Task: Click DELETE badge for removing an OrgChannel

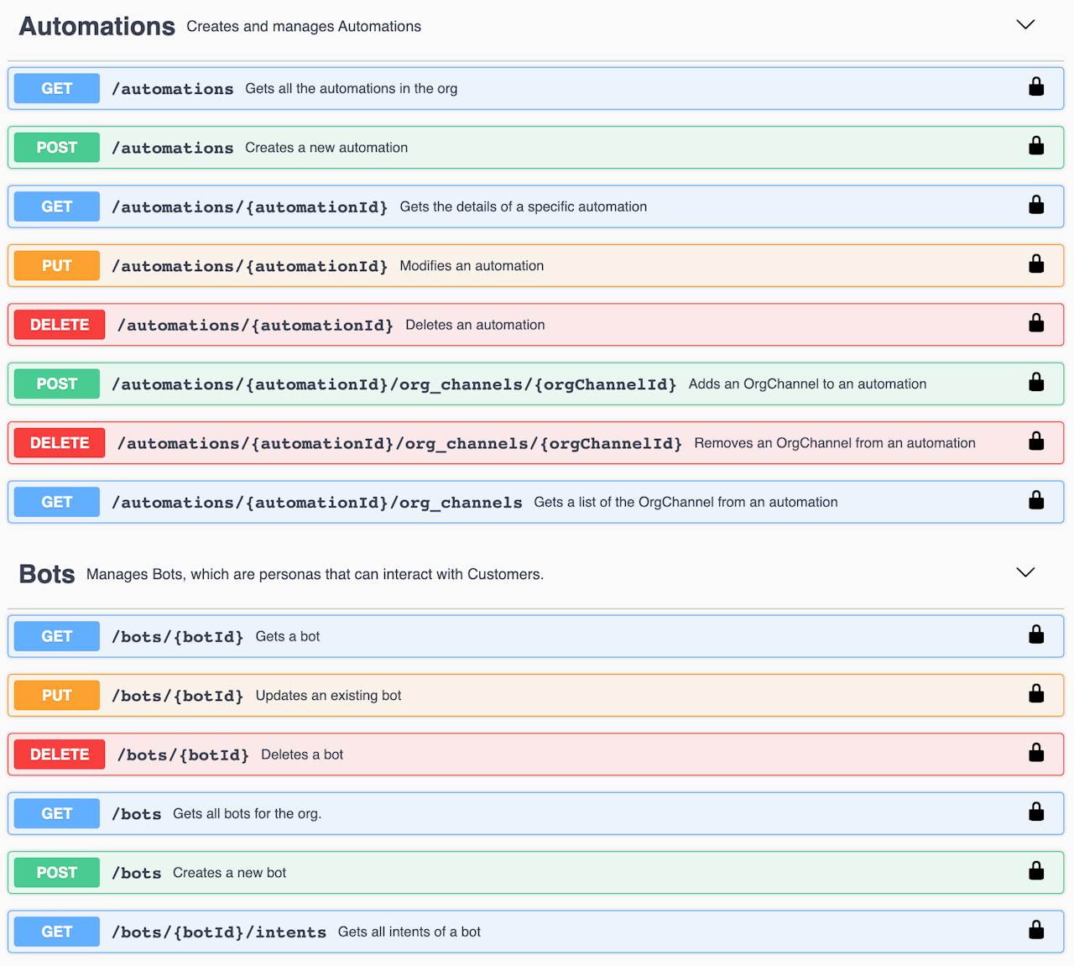Action: pyautogui.click(x=60, y=443)
